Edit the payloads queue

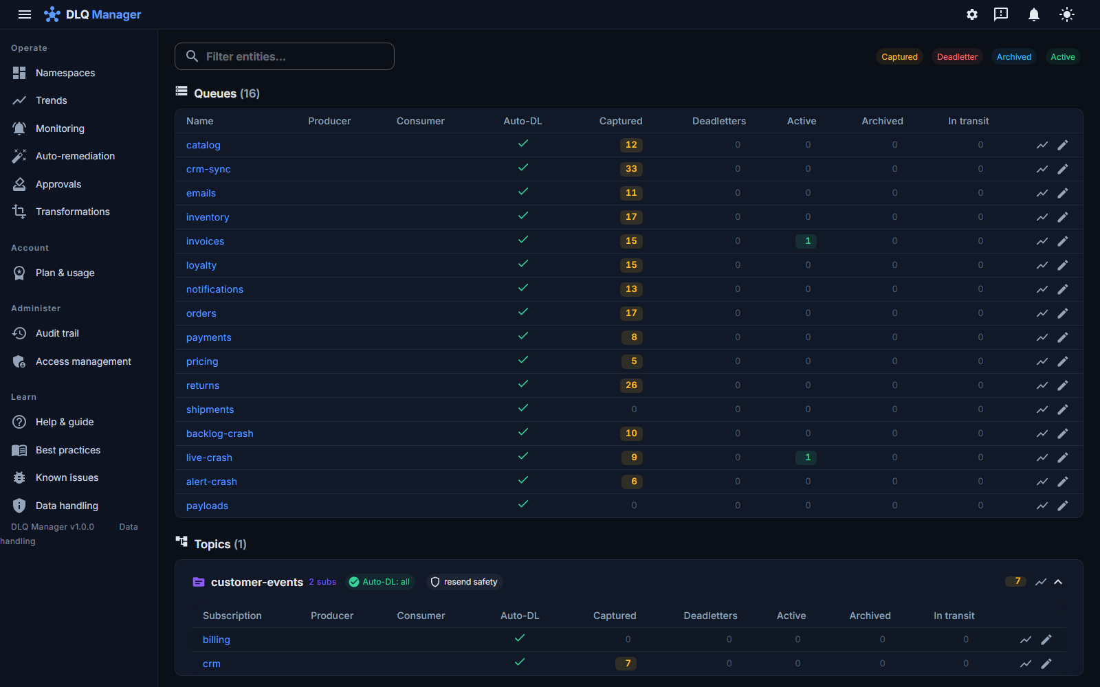[1063, 506]
